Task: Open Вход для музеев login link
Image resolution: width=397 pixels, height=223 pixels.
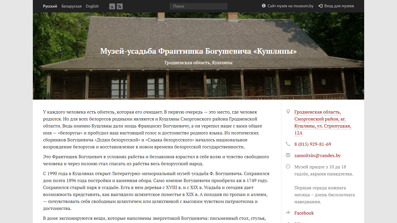Action: (339, 6)
